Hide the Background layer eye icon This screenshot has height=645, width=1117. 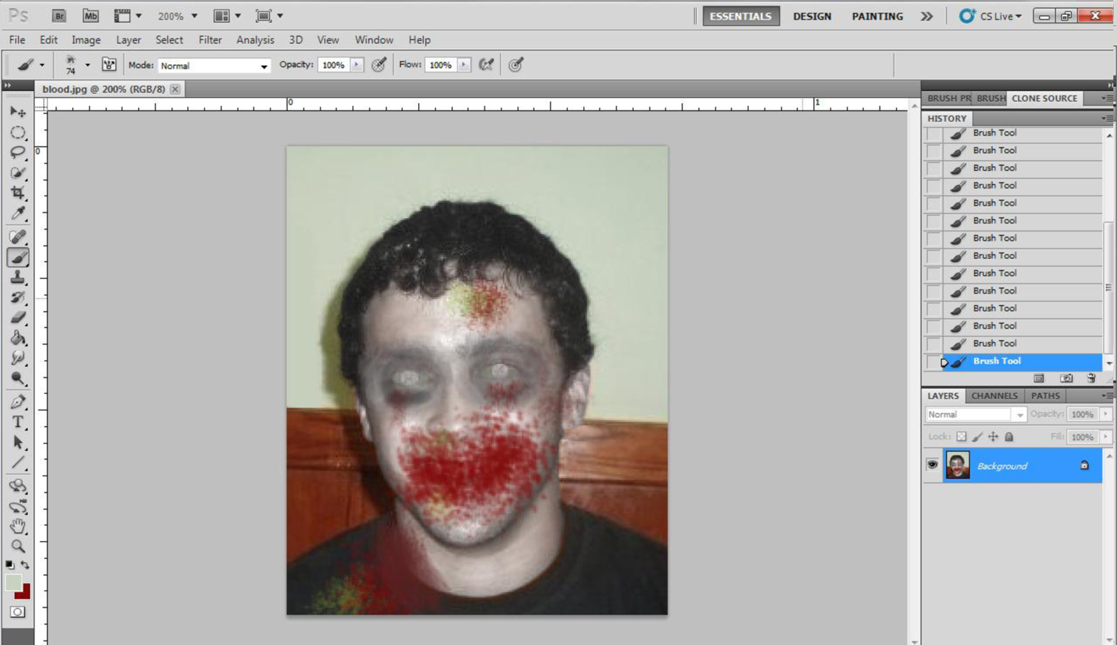(932, 465)
